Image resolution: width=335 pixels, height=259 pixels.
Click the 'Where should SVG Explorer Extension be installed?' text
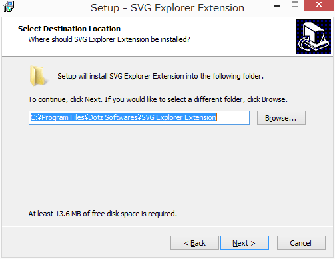(109, 39)
